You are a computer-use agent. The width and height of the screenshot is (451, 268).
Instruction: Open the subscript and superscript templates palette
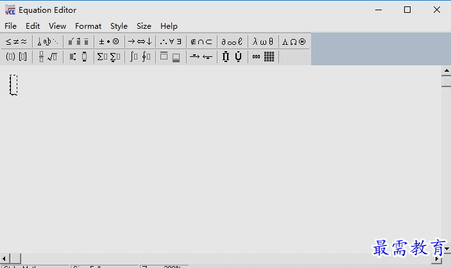(x=78, y=57)
